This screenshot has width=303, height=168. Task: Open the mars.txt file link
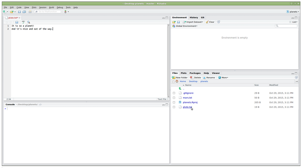point(187,98)
